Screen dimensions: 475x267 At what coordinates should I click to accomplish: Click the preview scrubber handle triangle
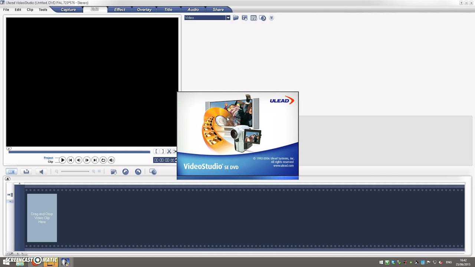(x=9, y=149)
